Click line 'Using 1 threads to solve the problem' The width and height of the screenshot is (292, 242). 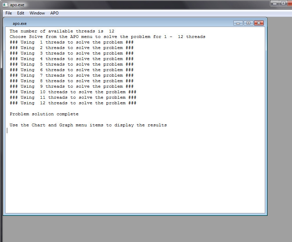click(x=71, y=42)
